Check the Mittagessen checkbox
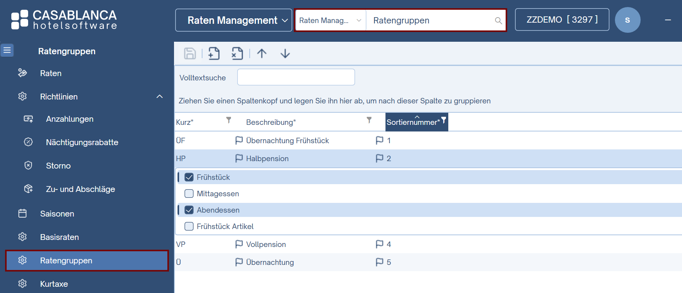The height and width of the screenshot is (293, 682). pyautogui.click(x=189, y=194)
